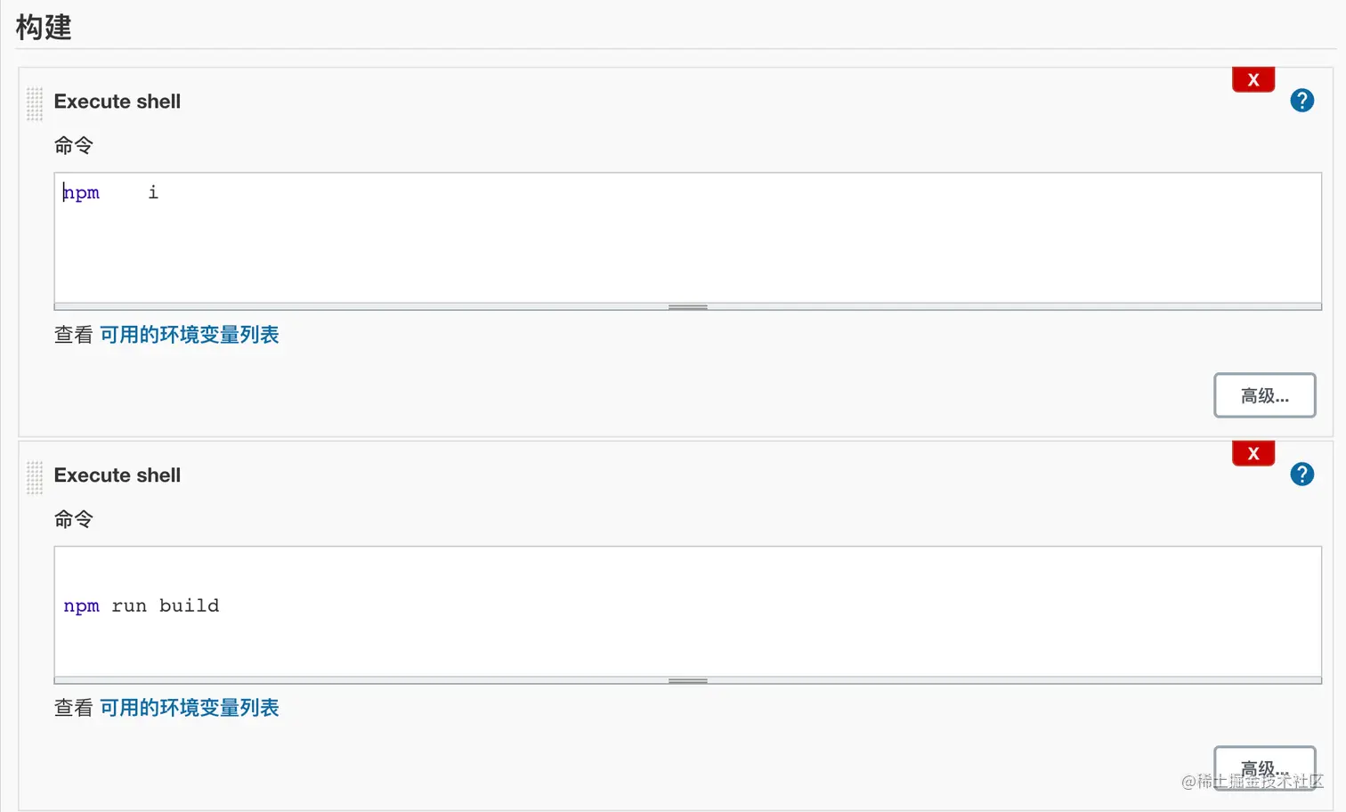Viewport: 1346px width, 812px height.
Task: Click the first command box resize grip
Action: [688, 307]
